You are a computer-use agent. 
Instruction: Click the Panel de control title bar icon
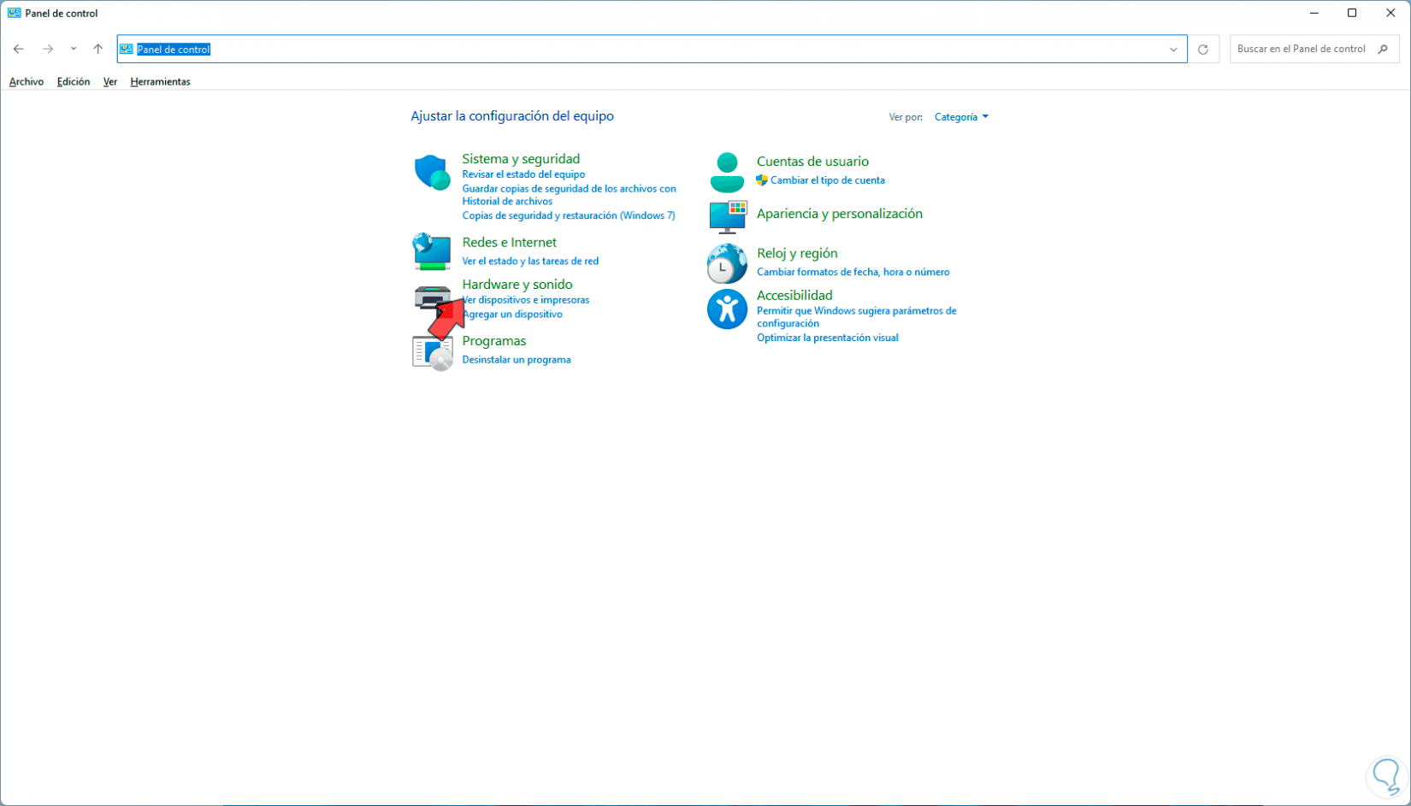click(14, 13)
